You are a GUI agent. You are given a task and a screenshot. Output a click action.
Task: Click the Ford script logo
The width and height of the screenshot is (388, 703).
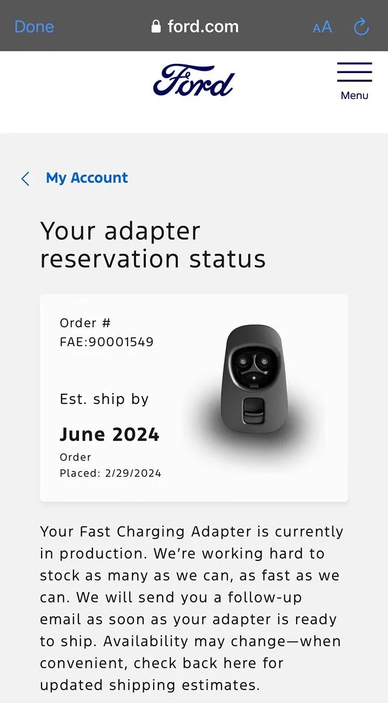pyautogui.click(x=194, y=80)
